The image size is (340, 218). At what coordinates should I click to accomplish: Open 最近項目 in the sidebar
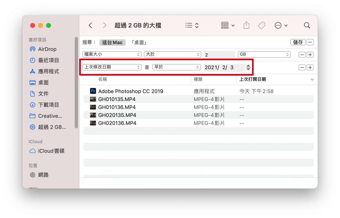click(44, 60)
